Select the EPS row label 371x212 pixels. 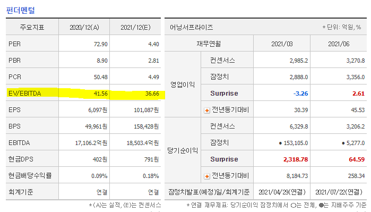click(x=15, y=110)
